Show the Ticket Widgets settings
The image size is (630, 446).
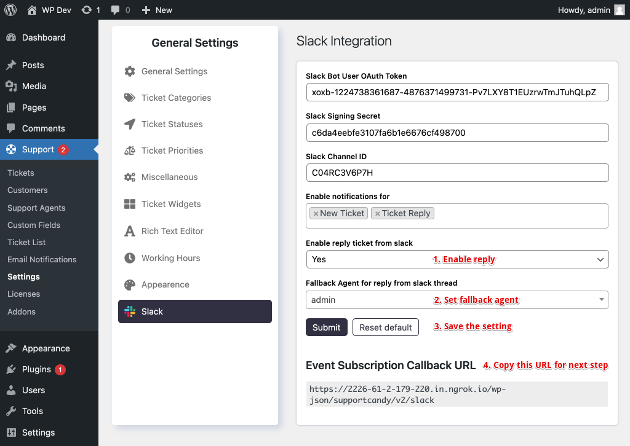click(195, 204)
